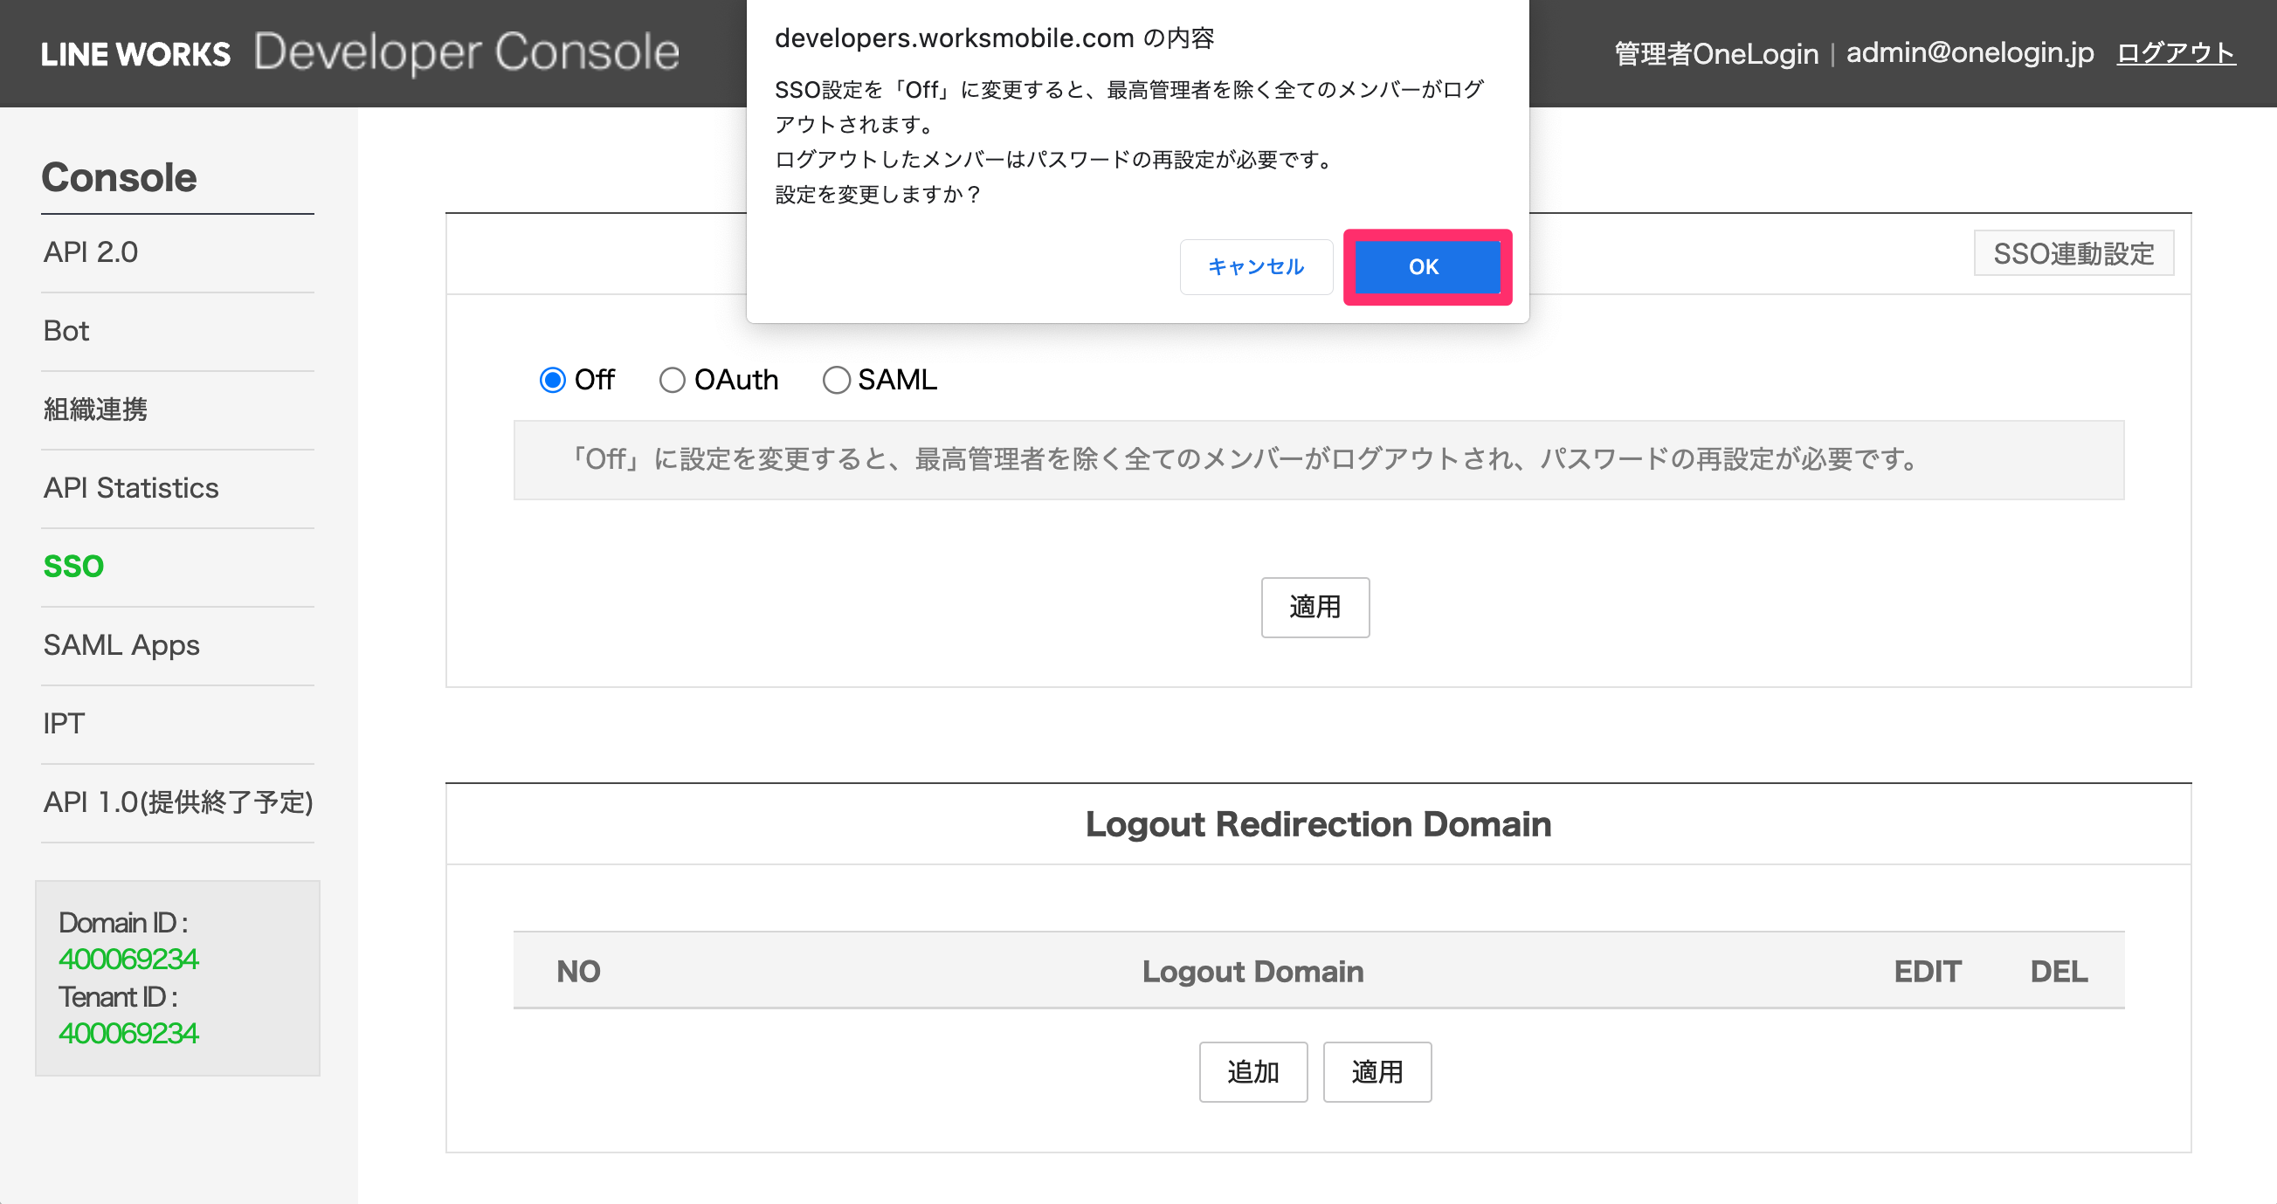2277x1204 pixels.
Task: Click the DEL column header
Action: tap(2059, 972)
